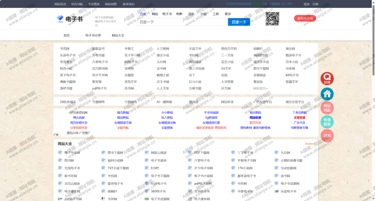375x201 pixels.
Task: Click the icon beside 17K小说网
Action: click(233, 168)
